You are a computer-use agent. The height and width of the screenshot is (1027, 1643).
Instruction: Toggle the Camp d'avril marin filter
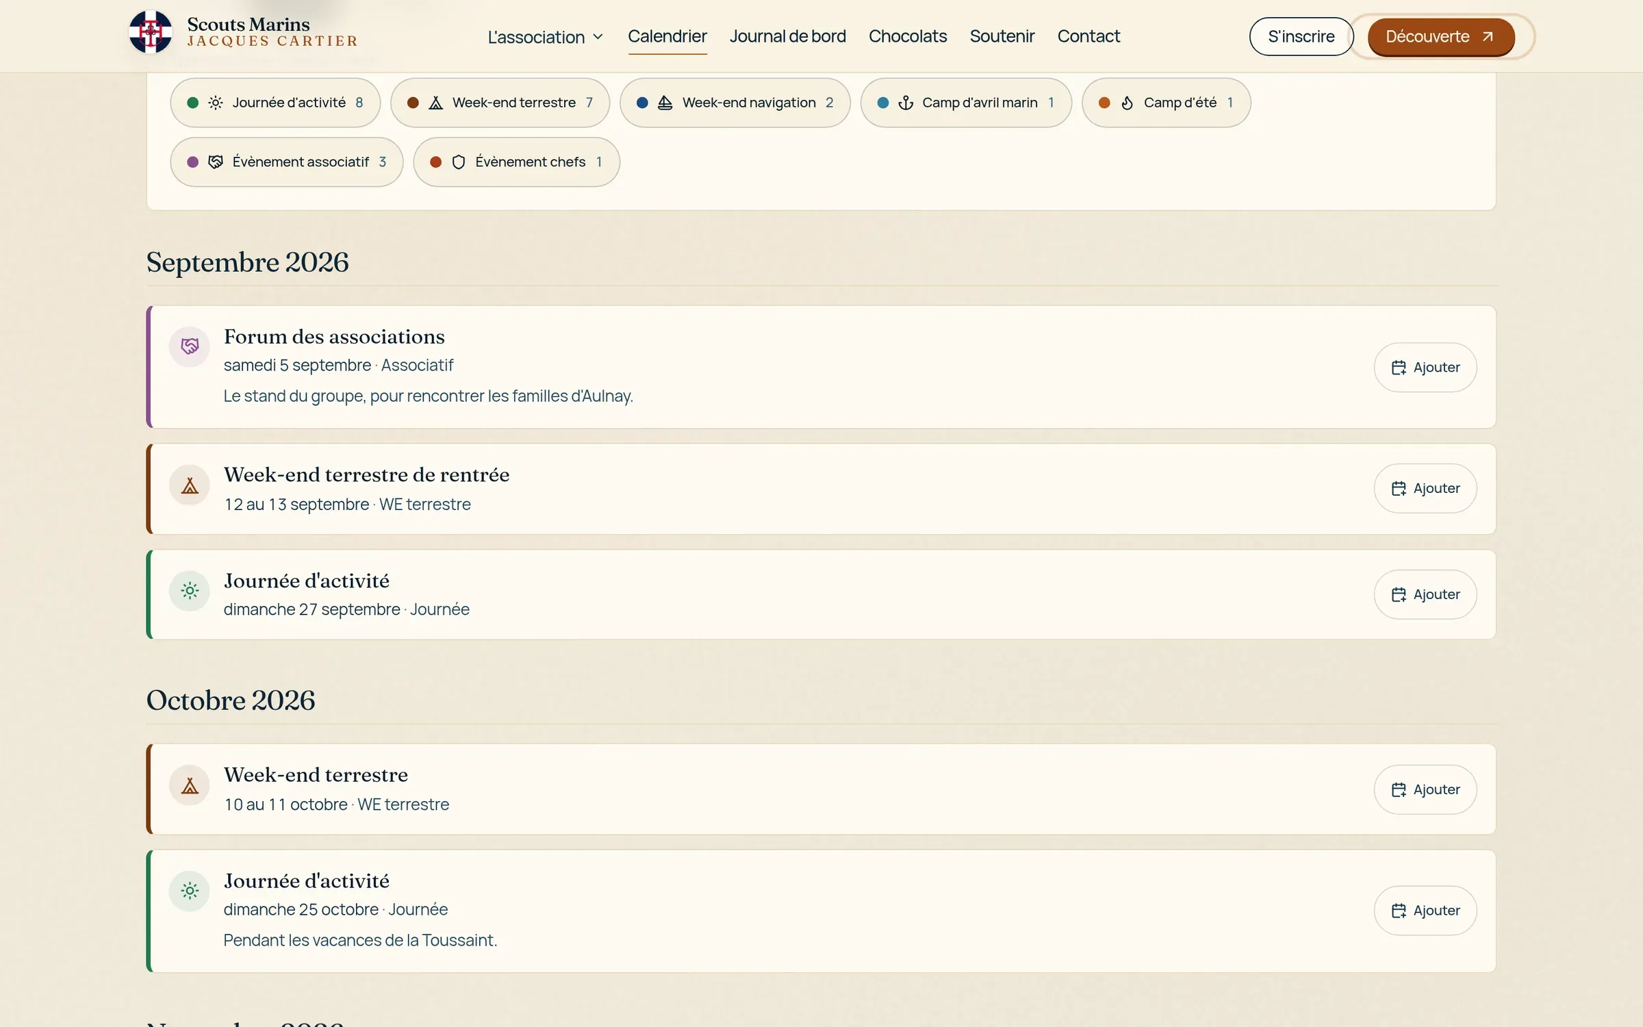click(966, 103)
